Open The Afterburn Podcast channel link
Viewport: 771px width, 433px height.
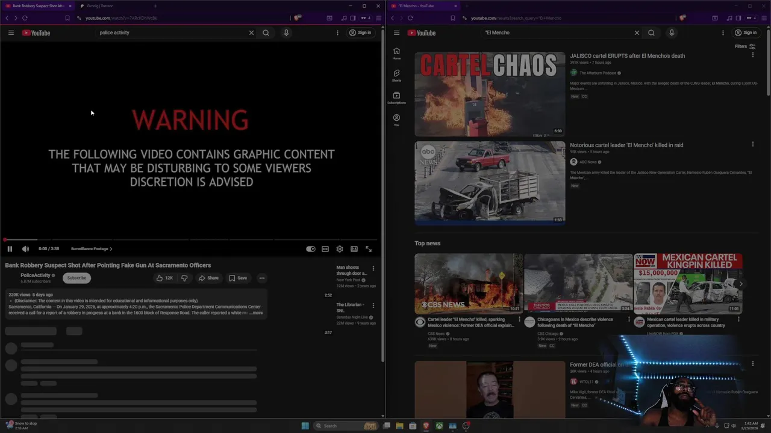point(598,73)
